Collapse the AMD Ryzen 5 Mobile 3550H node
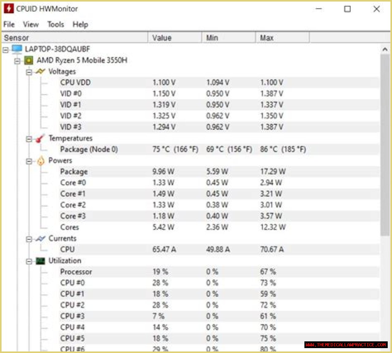392x353 pixels. [17, 61]
